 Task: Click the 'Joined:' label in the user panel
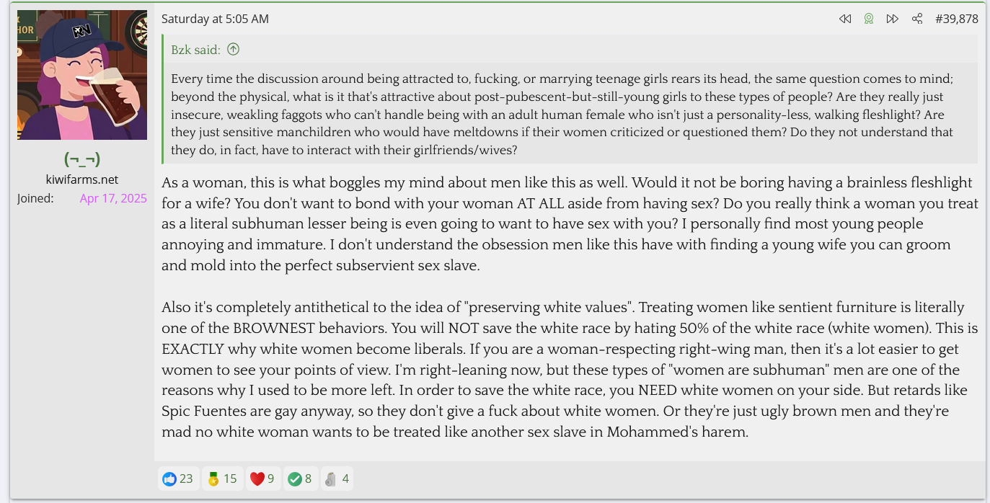35,198
